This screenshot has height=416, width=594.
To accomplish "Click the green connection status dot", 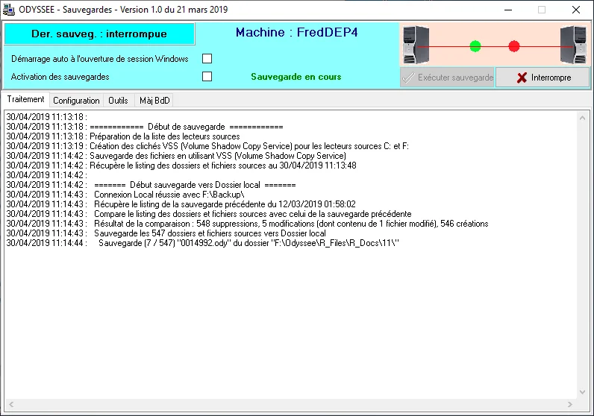I will pyautogui.click(x=475, y=46).
